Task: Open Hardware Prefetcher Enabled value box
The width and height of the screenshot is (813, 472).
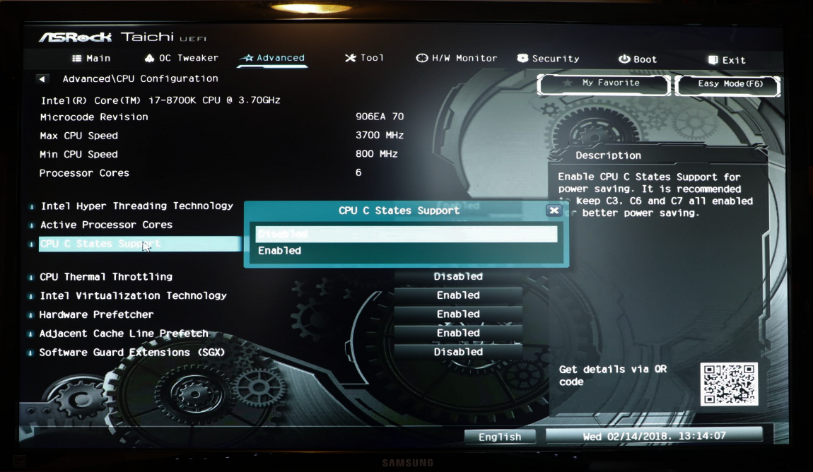Action: click(x=458, y=314)
